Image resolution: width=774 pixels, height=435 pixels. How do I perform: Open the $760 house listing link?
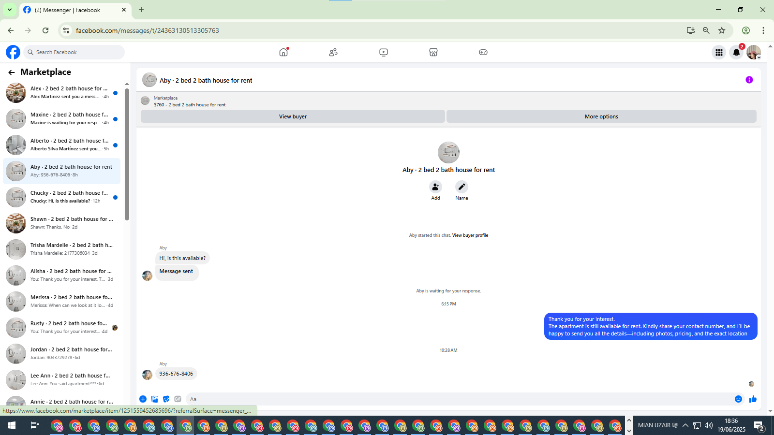pyautogui.click(x=190, y=105)
